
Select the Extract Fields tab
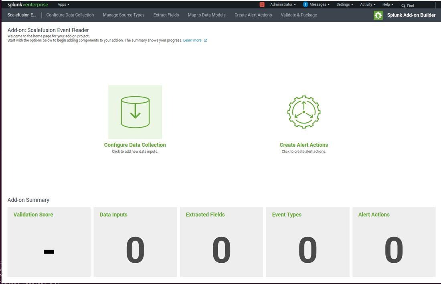click(166, 15)
